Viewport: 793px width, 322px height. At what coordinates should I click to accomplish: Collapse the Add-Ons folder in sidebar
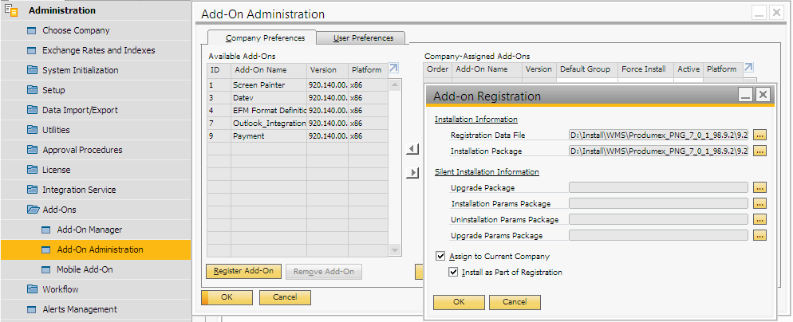pyautogui.click(x=33, y=210)
